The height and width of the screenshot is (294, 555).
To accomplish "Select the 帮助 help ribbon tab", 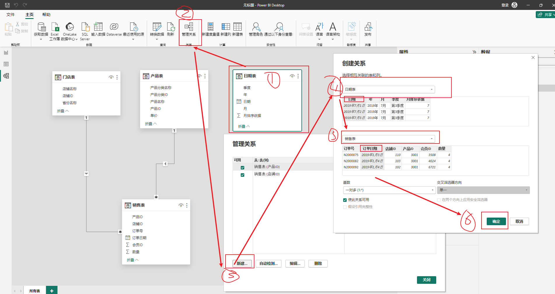I will (46, 15).
